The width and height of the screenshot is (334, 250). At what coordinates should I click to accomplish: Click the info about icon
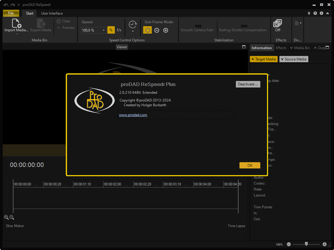click(x=321, y=13)
